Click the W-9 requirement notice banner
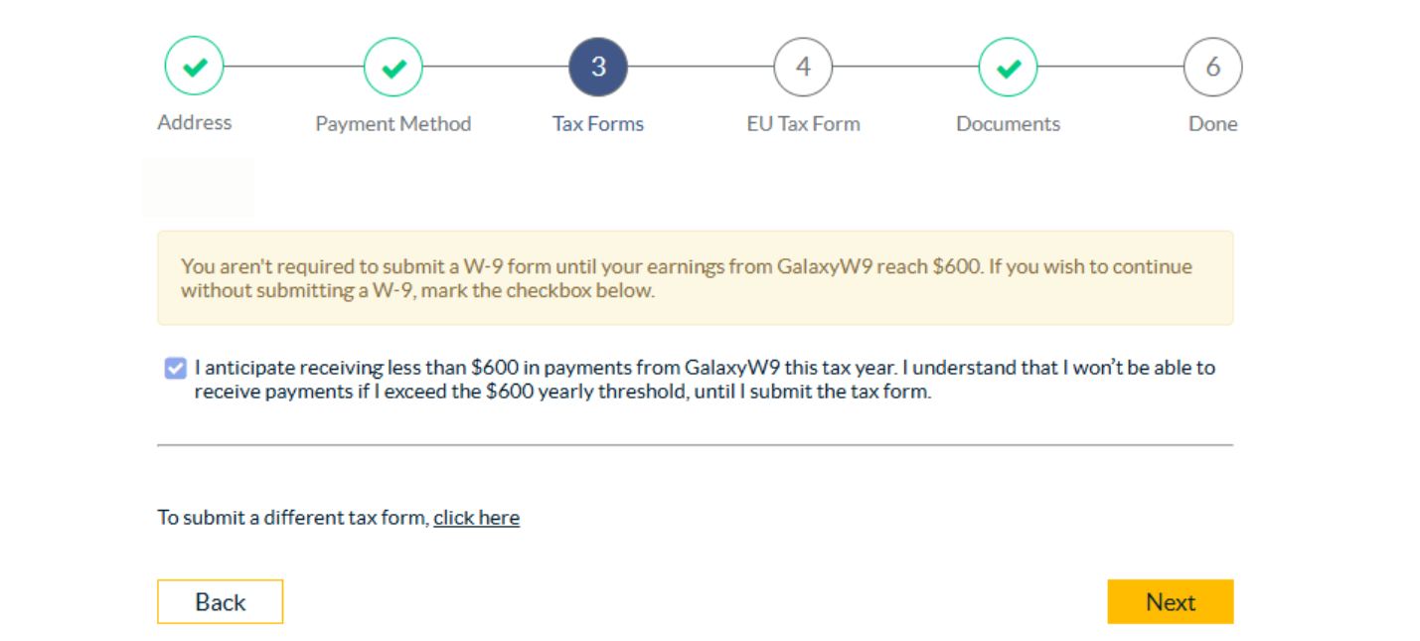Viewport: 1420px width, 641px height. [696, 278]
